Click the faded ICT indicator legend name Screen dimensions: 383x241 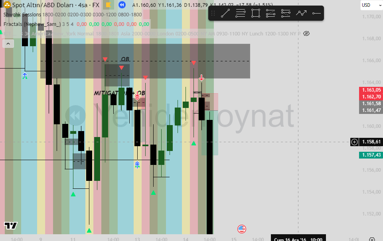pyautogui.click(x=10, y=34)
